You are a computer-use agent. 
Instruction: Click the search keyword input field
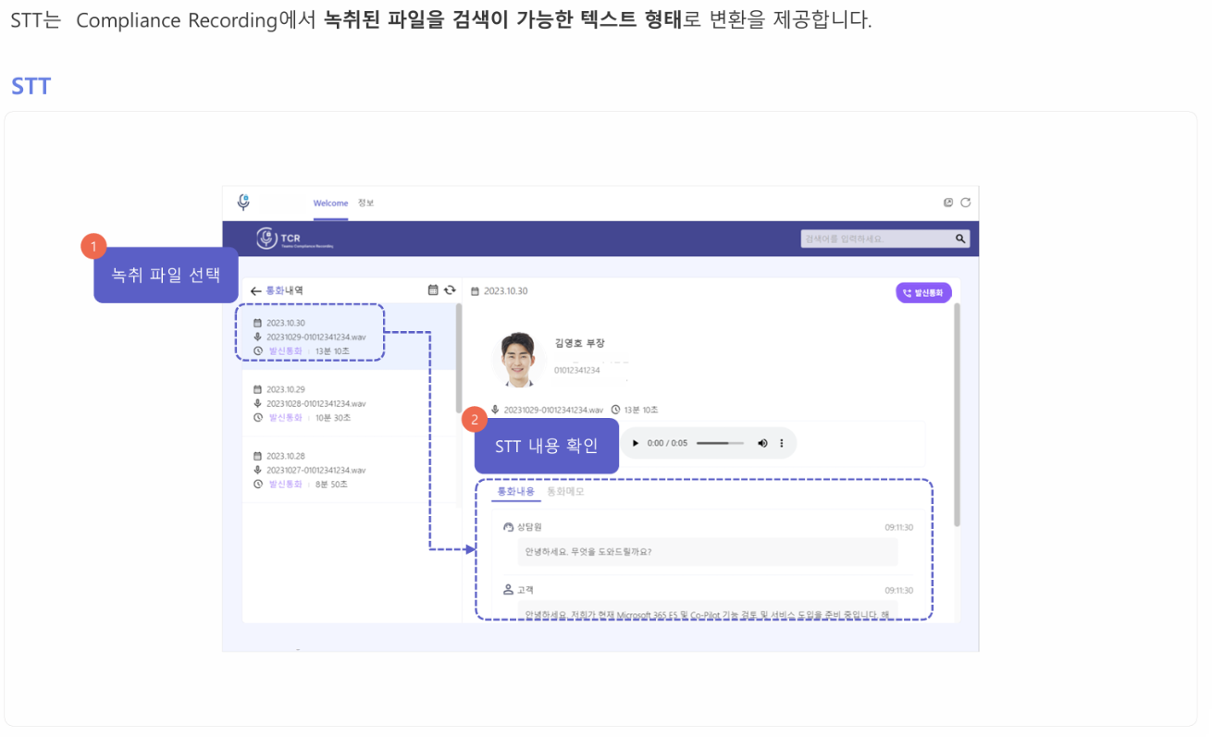point(875,239)
